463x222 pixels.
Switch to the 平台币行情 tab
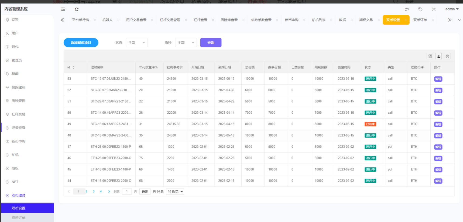(x=80, y=20)
